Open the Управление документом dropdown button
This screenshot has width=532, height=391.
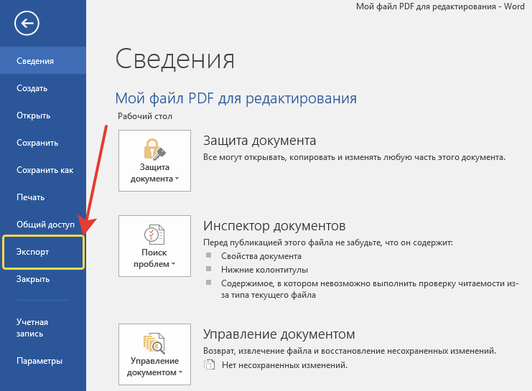coord(154,354)
